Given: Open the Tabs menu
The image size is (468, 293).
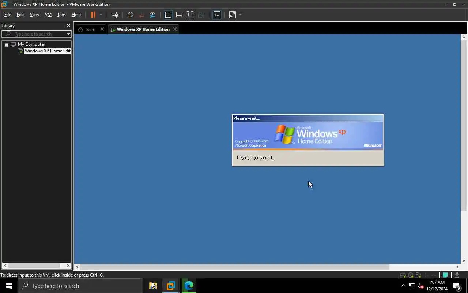Looking at the screenshot, I should [61, 15].
